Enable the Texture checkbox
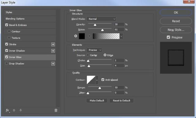 point(9,38)
